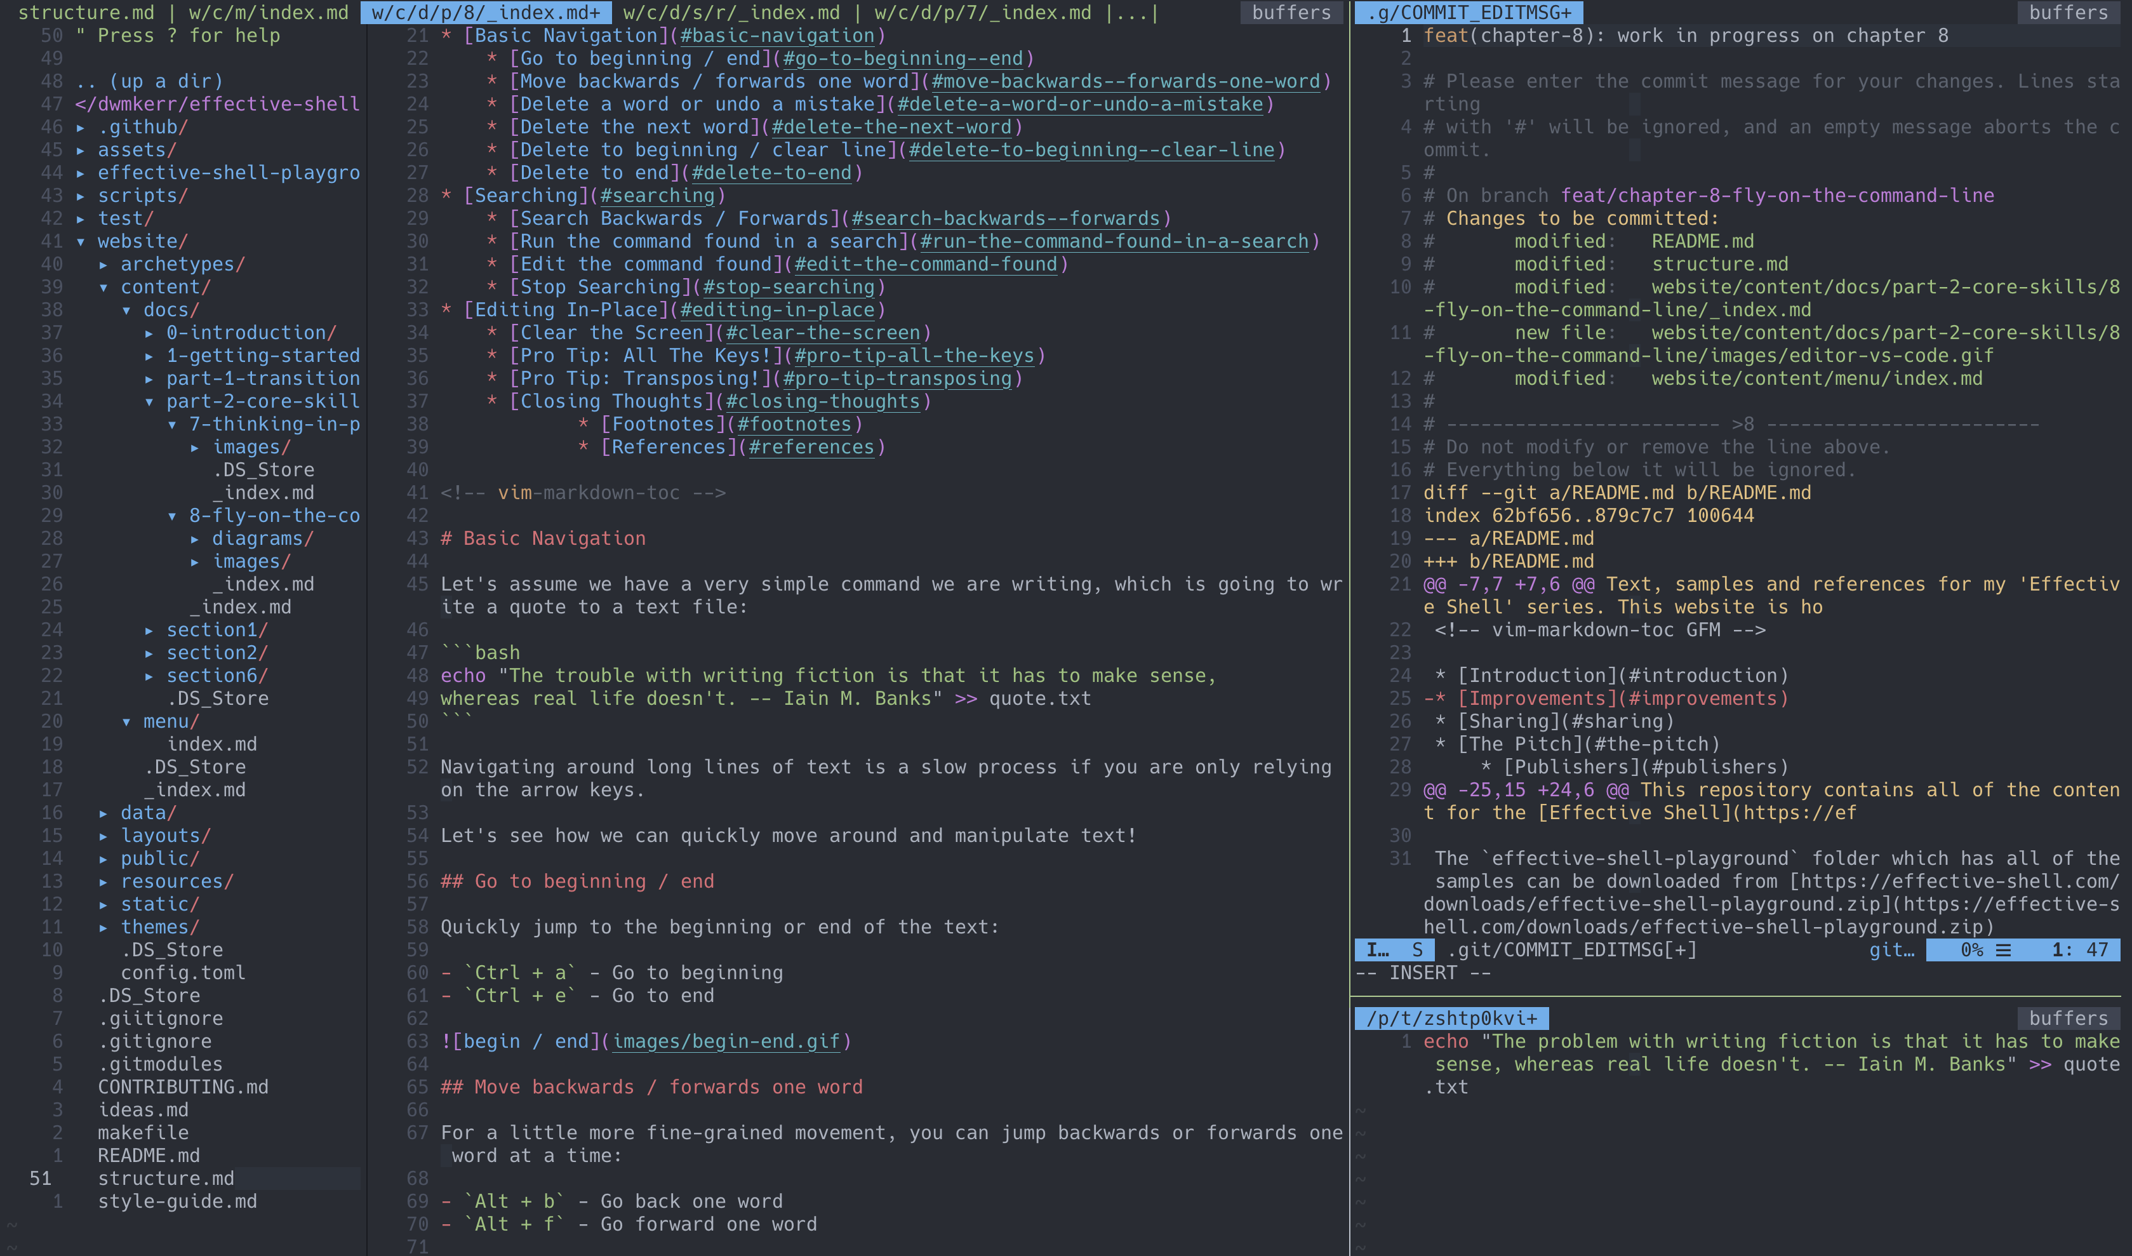Screen dimensions: 2132x1256
Task: Click the #basic-navigation anchor link
Action: coord(776,36)
